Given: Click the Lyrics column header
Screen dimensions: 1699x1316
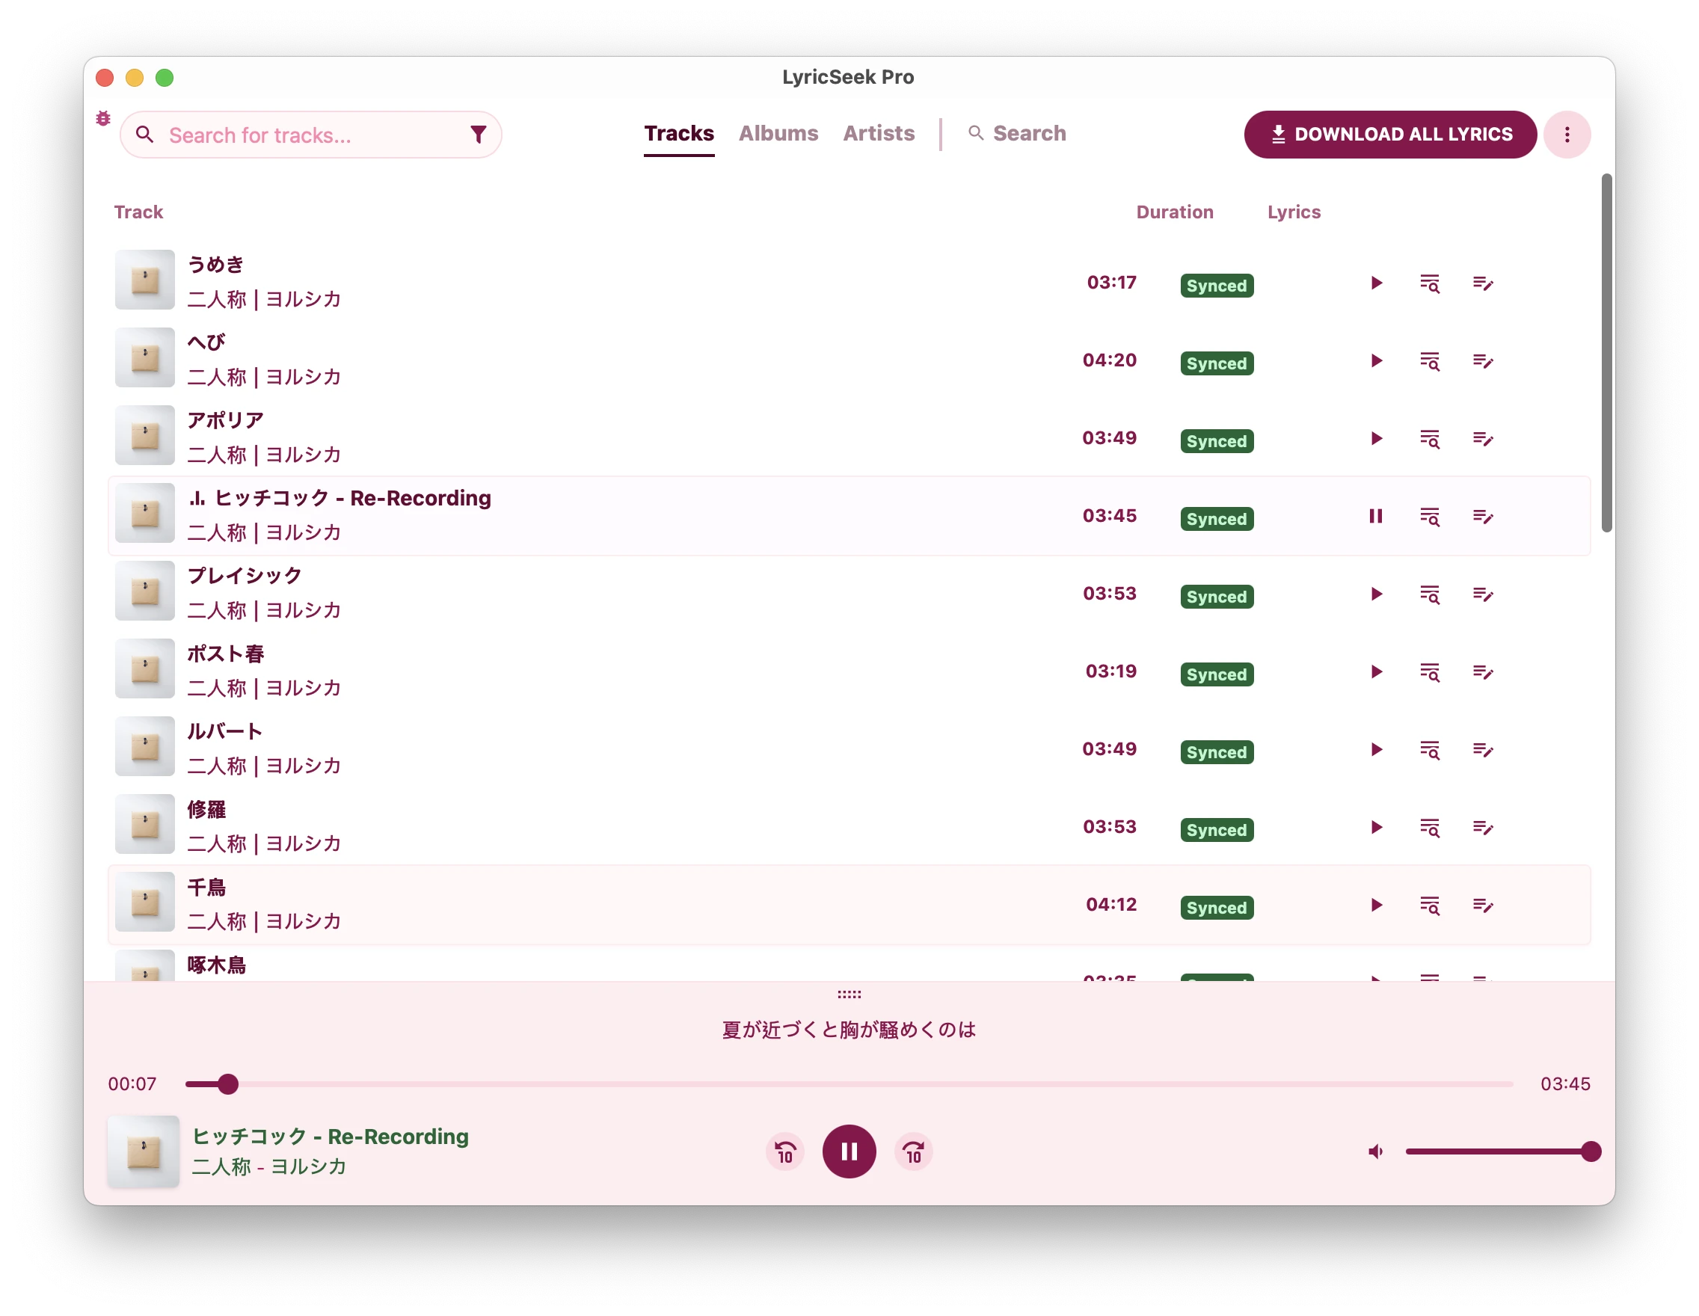Looking at the screenshot, I should [1294, 212].
